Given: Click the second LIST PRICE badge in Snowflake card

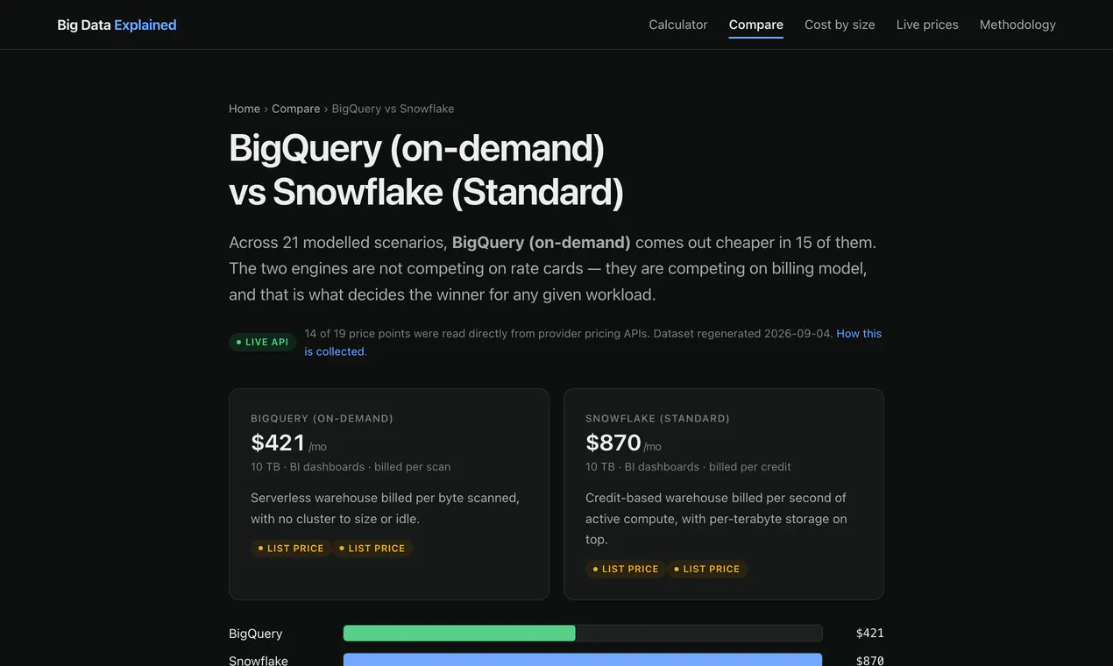Looking at the screenshot, I should (x=707, y=570).
